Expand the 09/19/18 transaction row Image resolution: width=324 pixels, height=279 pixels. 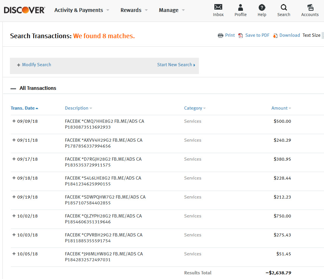pyautogui.click(x=14, y=197)
